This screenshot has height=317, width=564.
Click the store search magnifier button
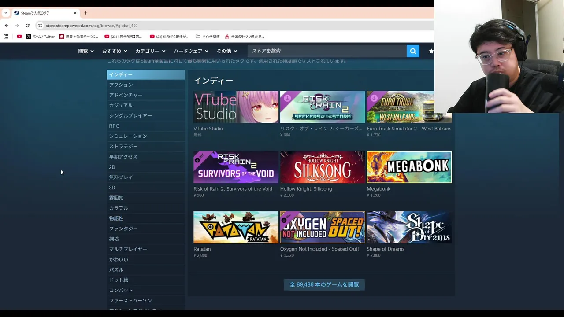(x=413, y=51)
